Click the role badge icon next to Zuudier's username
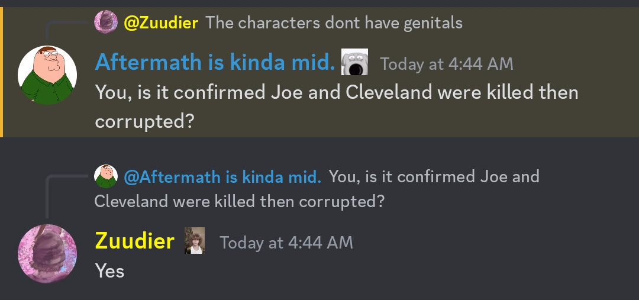 click(195, 241)
